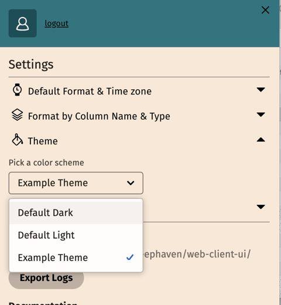The image size is (281, 305).
Task: Expand the Default Format & Time zone arrow
Action: click(x=261, y=90)
